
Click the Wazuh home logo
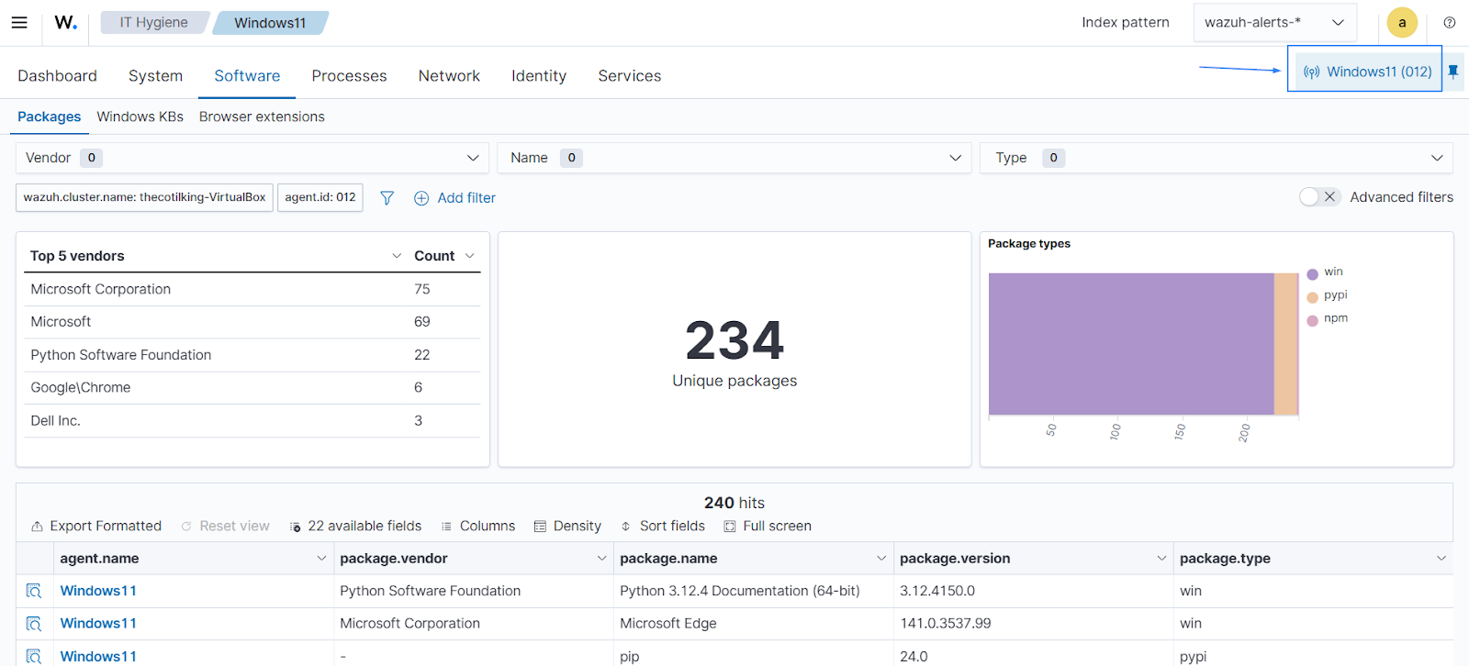65,22
